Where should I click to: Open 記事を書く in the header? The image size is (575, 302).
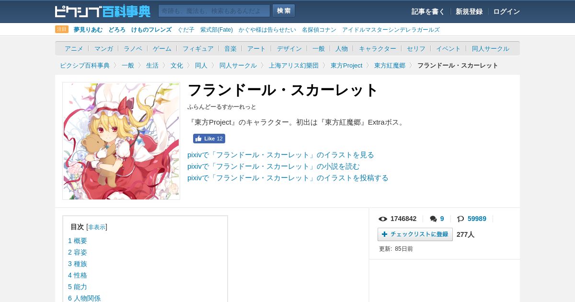tap(428, 12)
